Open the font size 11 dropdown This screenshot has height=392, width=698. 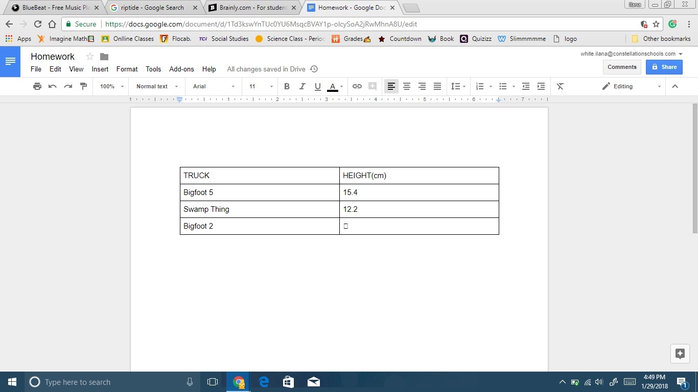point(261,86)
